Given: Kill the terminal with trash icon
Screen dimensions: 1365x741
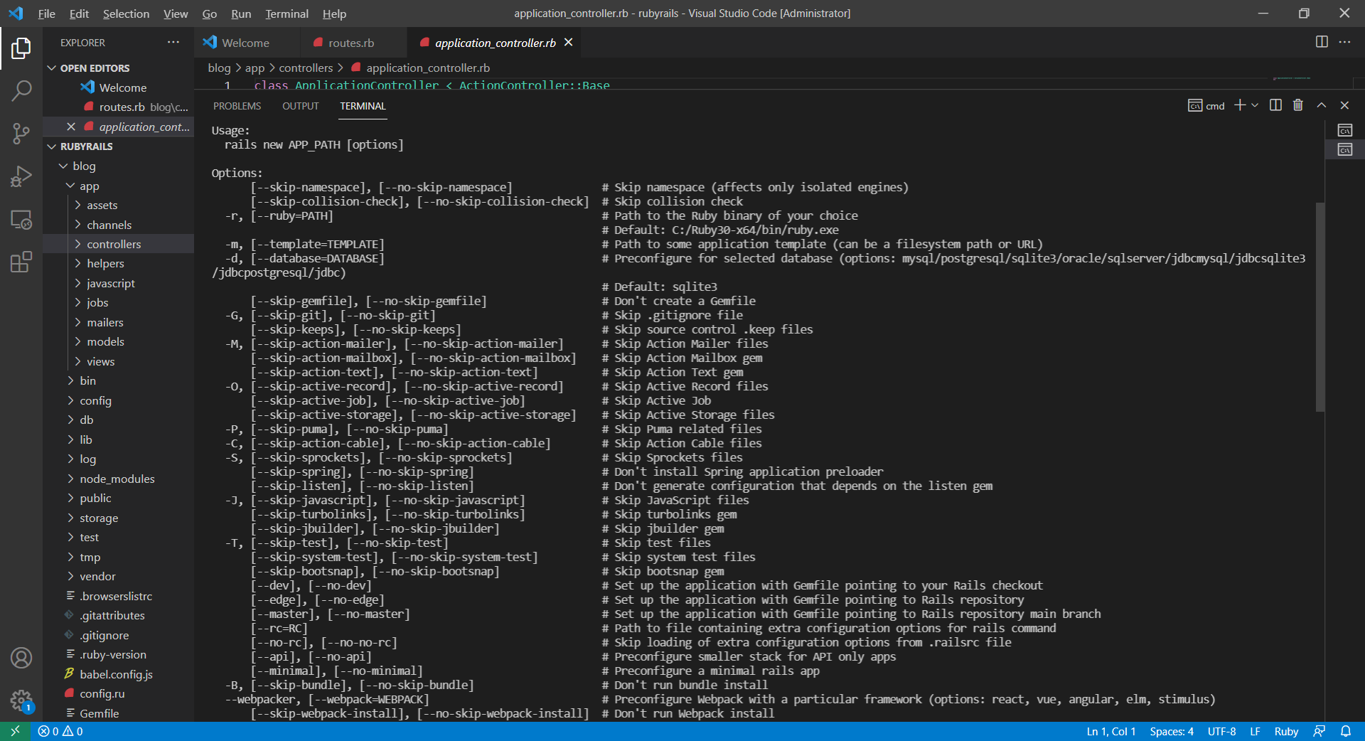Looking at the screenshot, I should (x=1298, y=105).
